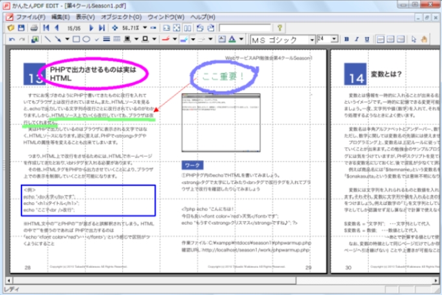Viewport: 442px width, 295px height.
Task: Pick the border color swatch
Action: (x=146, y=40)
